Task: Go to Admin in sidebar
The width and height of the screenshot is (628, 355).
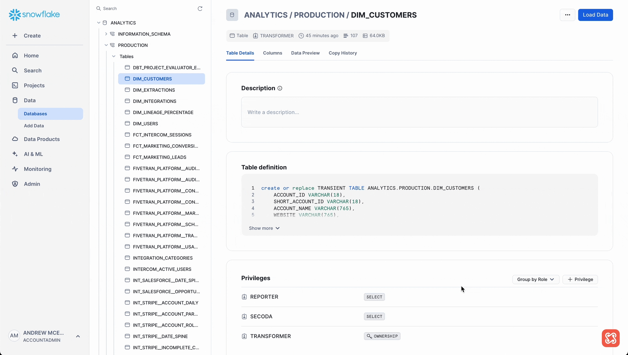Action: (32, 184)
